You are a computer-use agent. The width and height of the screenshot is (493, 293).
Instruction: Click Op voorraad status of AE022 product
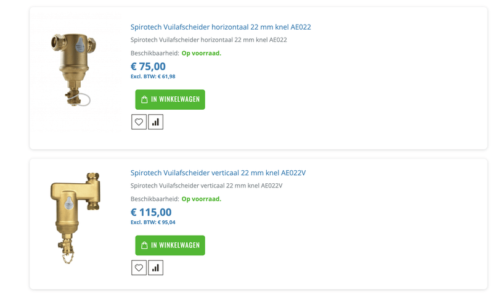pos(201,53)
